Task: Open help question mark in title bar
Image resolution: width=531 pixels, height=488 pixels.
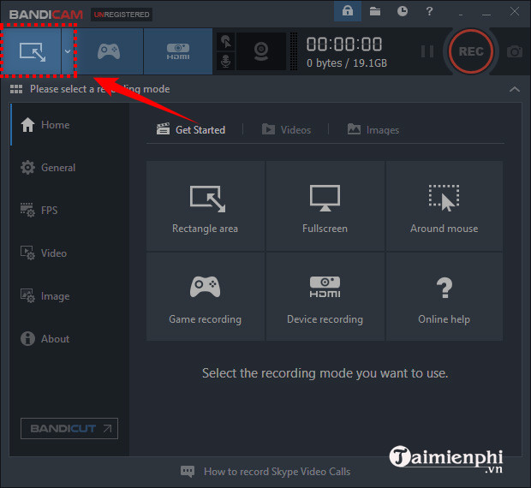Action: coord(429,11)
